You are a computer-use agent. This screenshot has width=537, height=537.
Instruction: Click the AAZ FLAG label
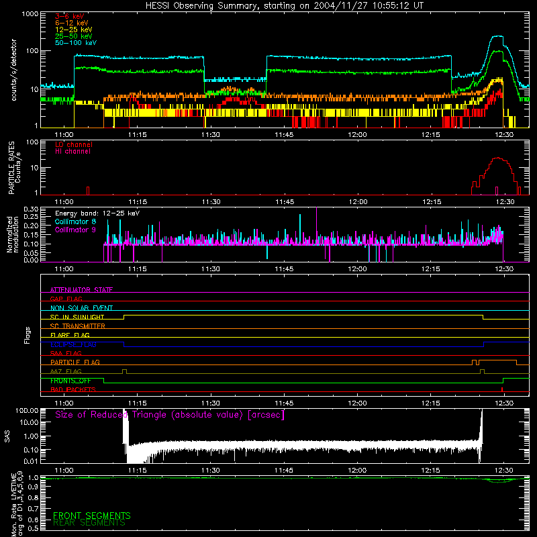[x=66, y=371]
